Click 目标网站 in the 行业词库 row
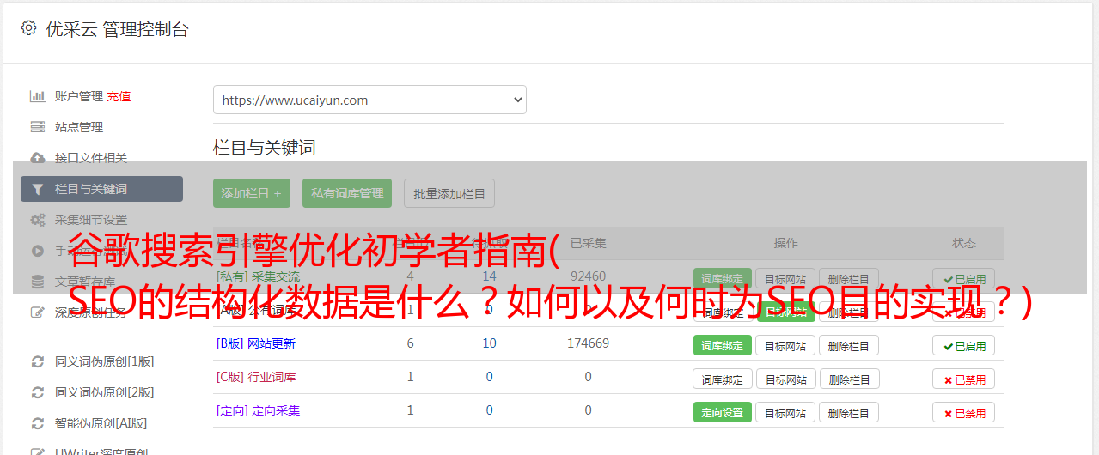 click(785, 379)
